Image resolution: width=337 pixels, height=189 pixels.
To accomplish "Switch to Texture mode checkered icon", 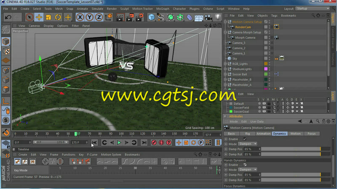I will [6, 51].
